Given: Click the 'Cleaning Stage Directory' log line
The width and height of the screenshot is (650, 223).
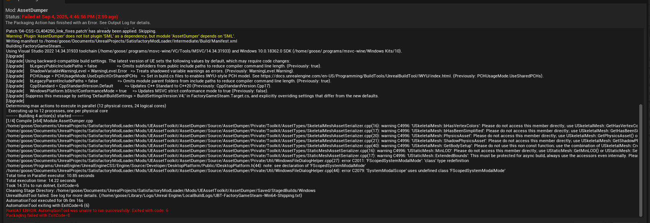Looking at the screenshot, I should [x=160, y=190].
